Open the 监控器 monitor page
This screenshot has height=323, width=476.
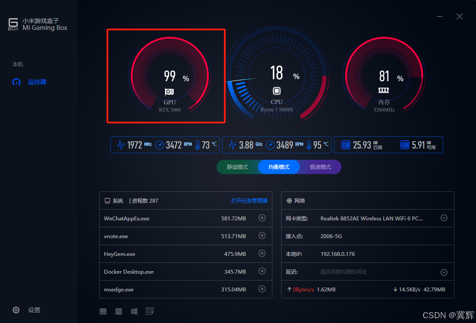click(37, 82)
